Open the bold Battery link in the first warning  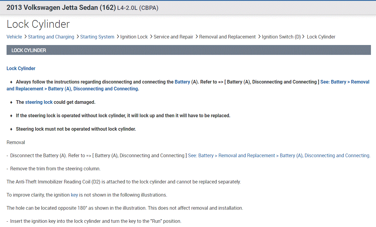pyautogui.click(x=182, y=82)
